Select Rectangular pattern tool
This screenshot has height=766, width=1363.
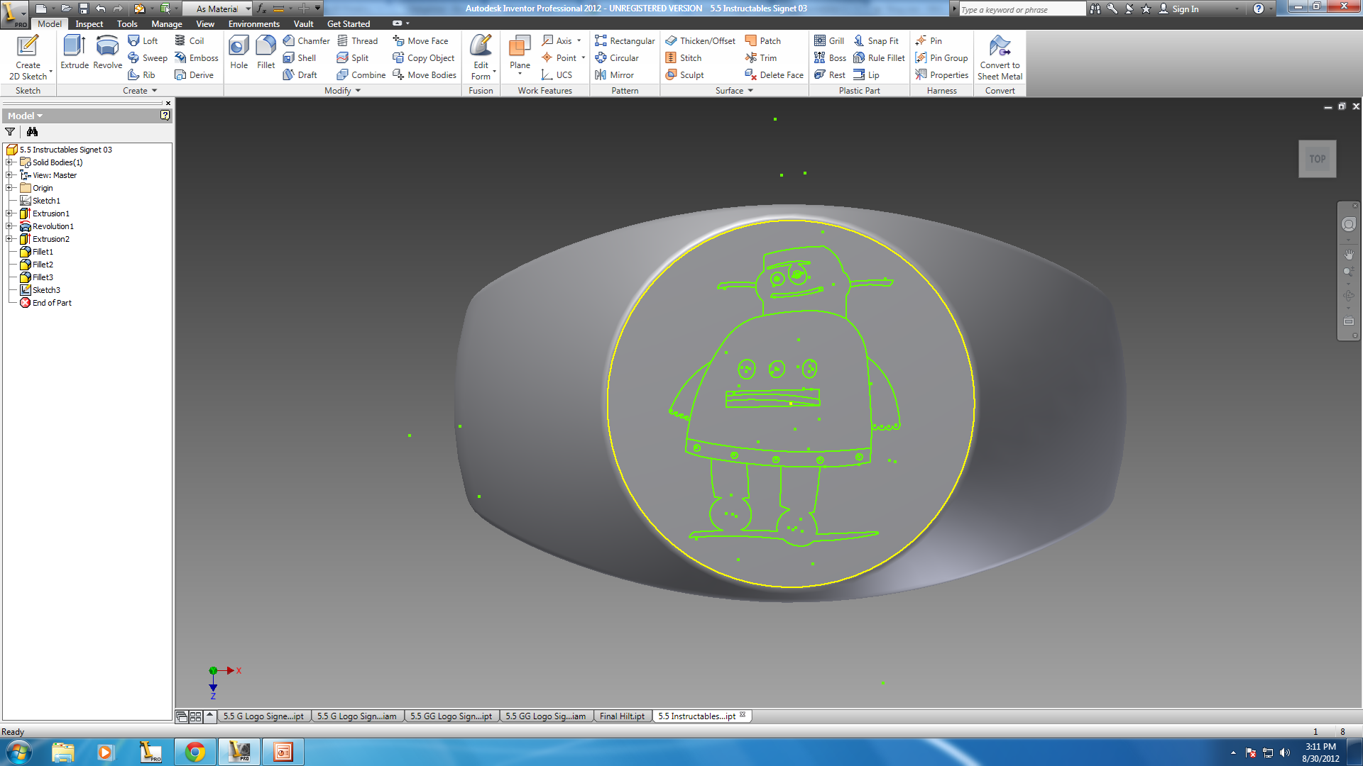click(x=625, y=41)
